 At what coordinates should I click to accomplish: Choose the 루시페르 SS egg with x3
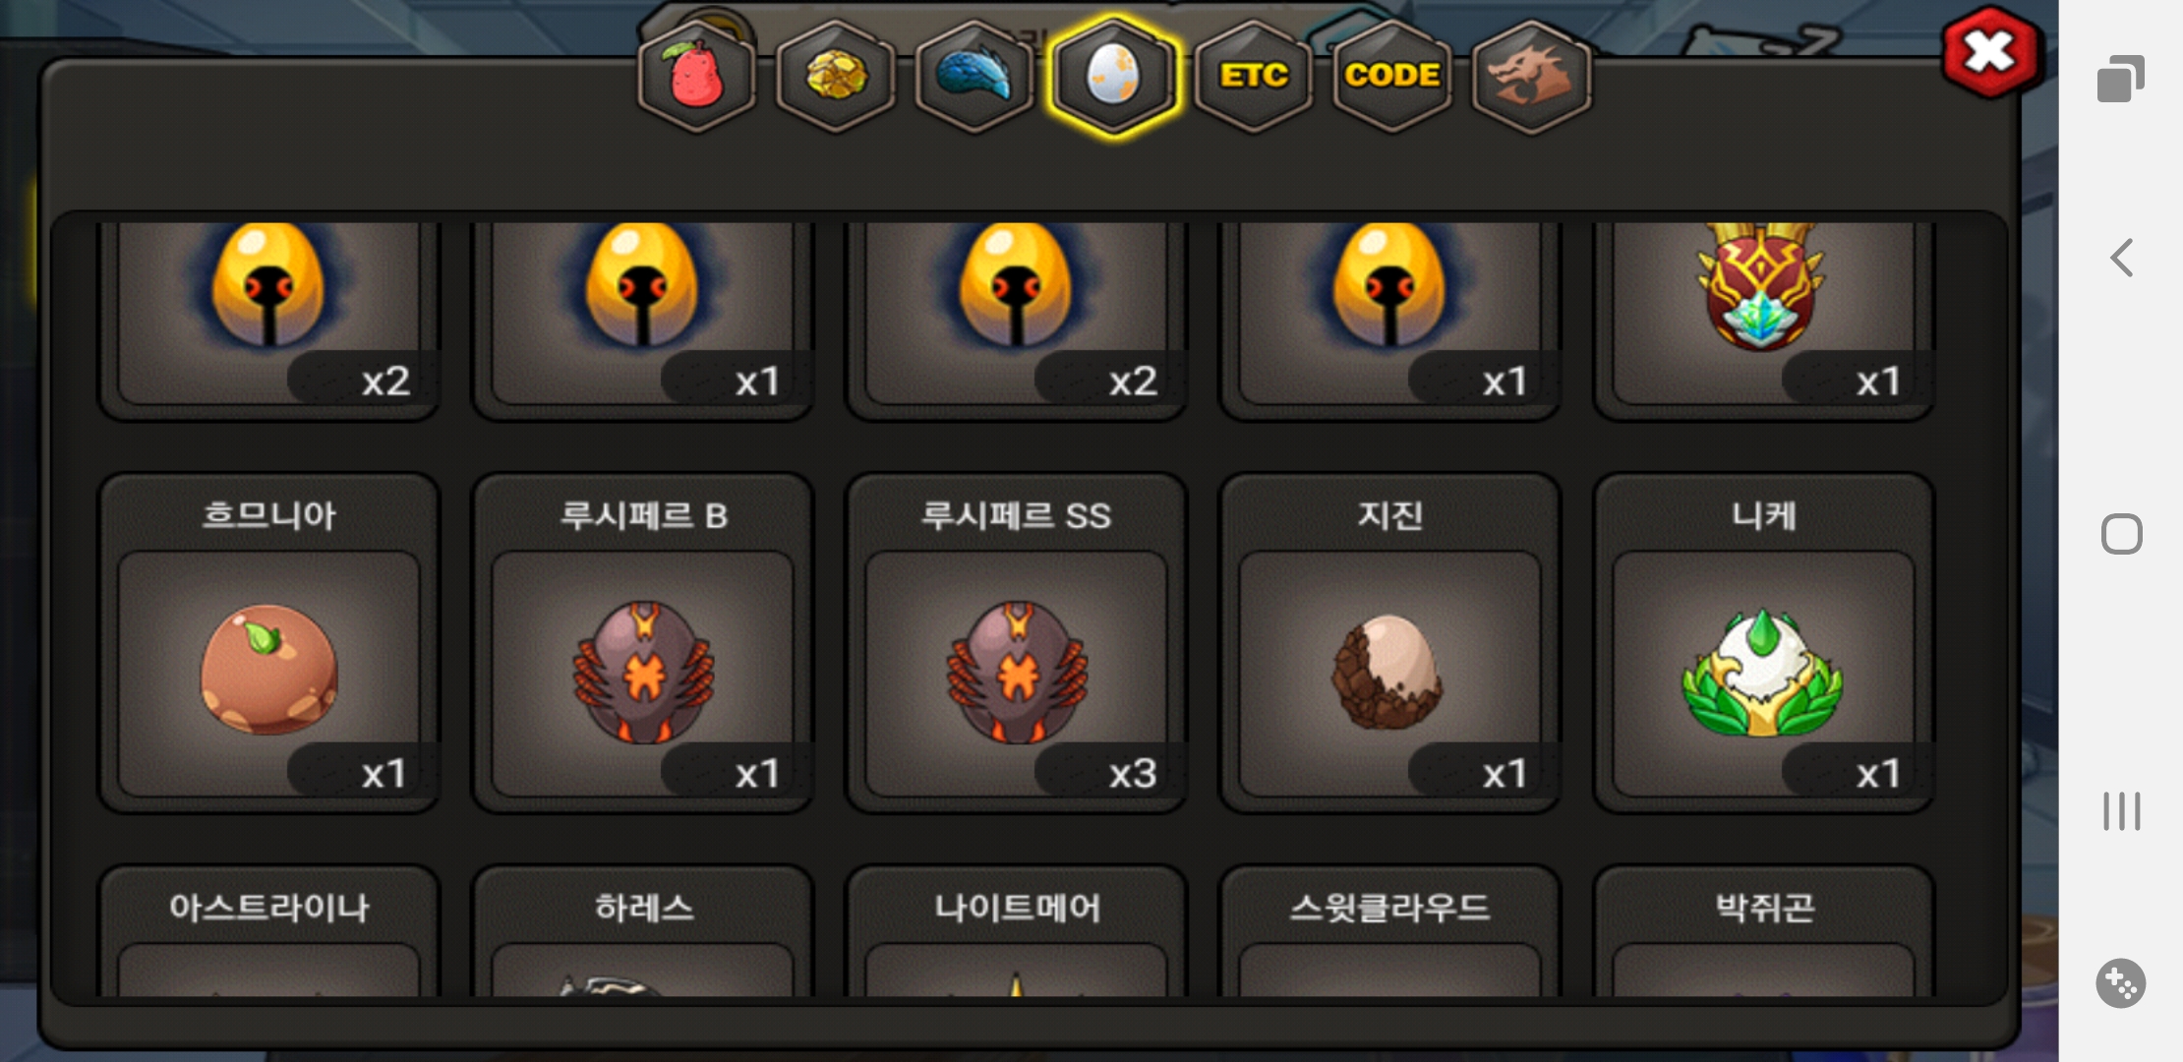point(1016,643)
